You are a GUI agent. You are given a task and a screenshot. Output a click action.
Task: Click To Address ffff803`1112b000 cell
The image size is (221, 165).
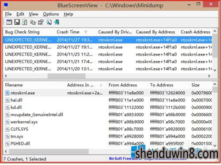168,107
